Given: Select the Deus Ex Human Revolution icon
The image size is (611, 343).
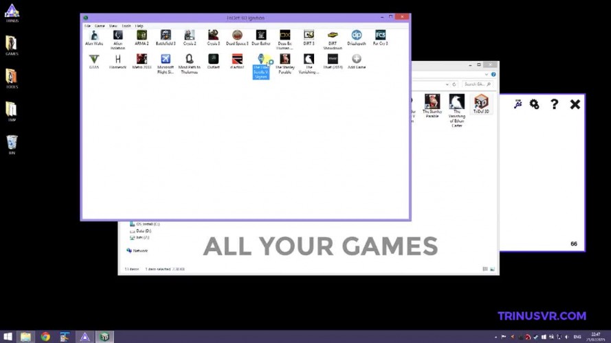Looking at the screenshot, I should tap(285, 39).
